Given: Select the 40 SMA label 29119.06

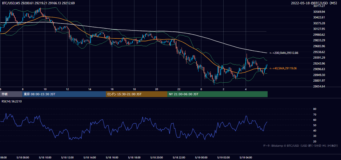Looking at the screenshot, I should click(283, 68).
